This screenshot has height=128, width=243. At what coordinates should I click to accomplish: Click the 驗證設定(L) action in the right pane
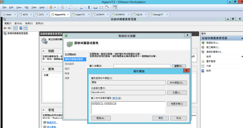pos(213,42)
